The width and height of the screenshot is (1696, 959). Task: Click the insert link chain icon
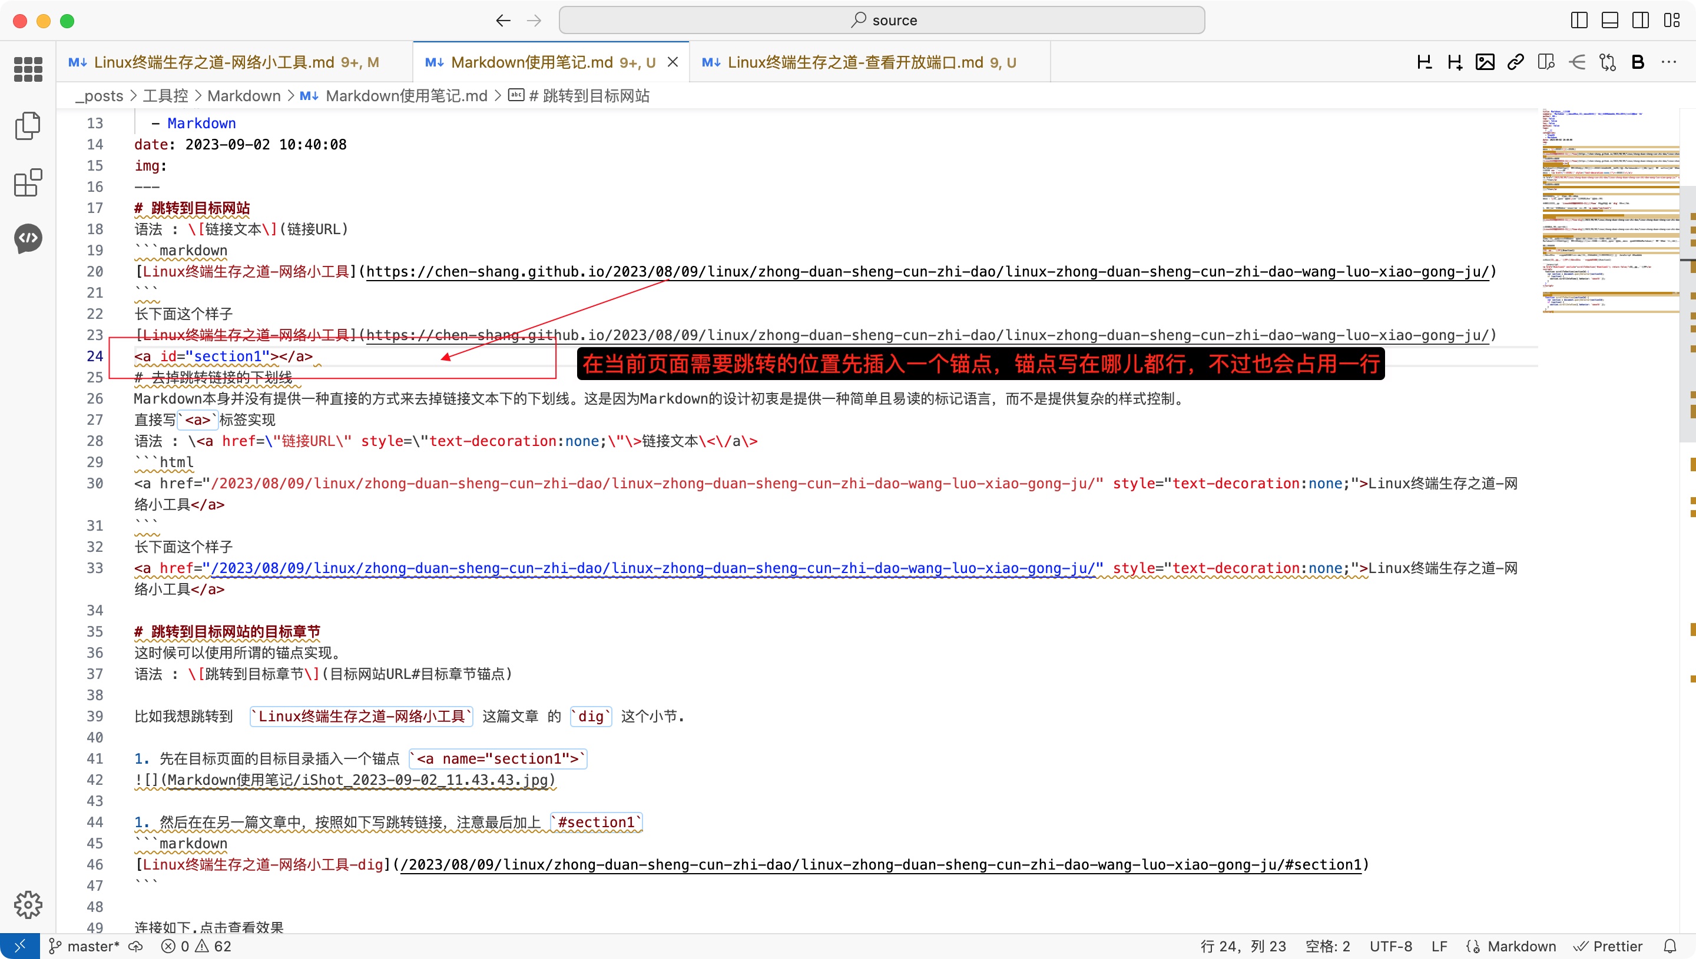pos(1515,62)
